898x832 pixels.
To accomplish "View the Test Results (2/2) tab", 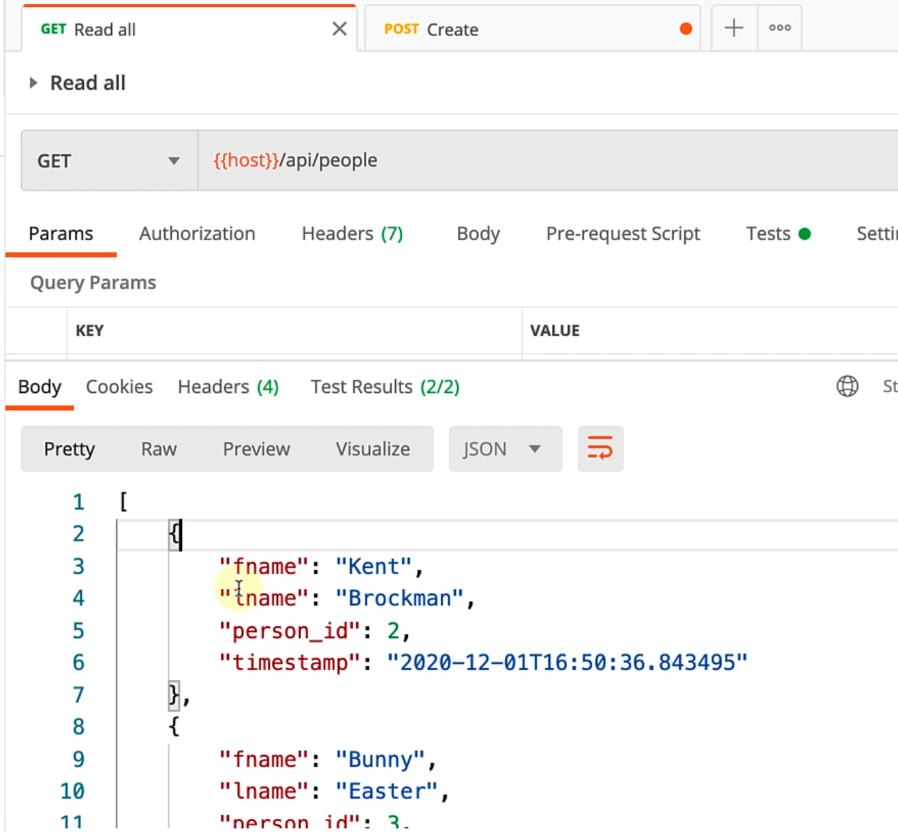I will click(x=384, y=386).
